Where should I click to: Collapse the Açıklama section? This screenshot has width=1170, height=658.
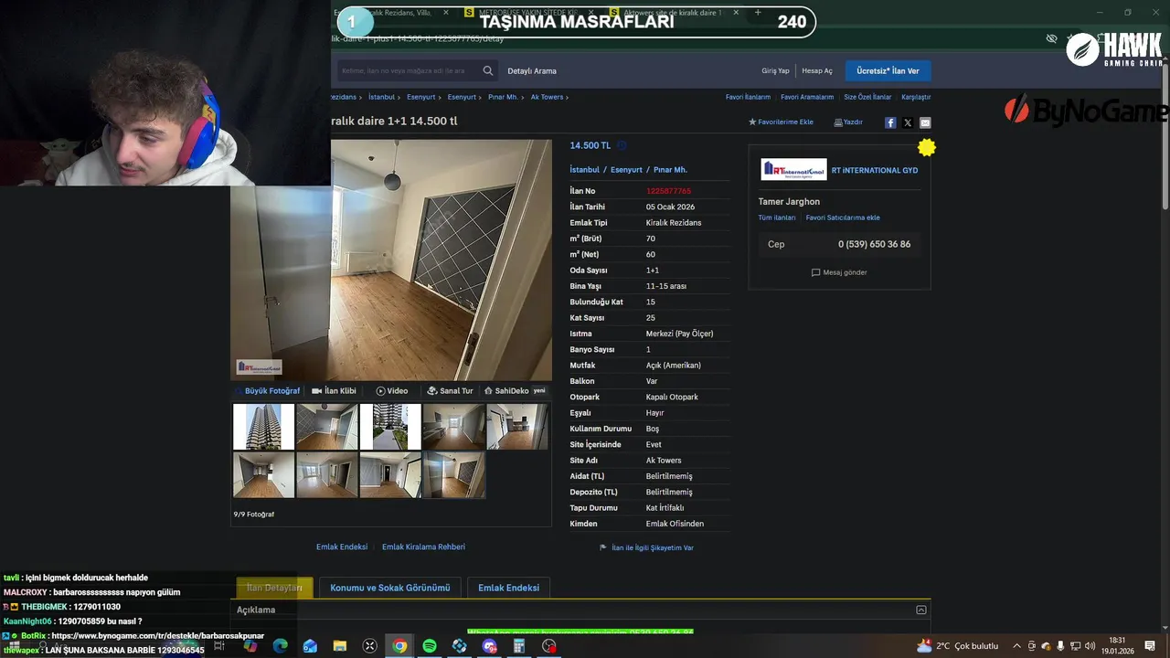921,610
